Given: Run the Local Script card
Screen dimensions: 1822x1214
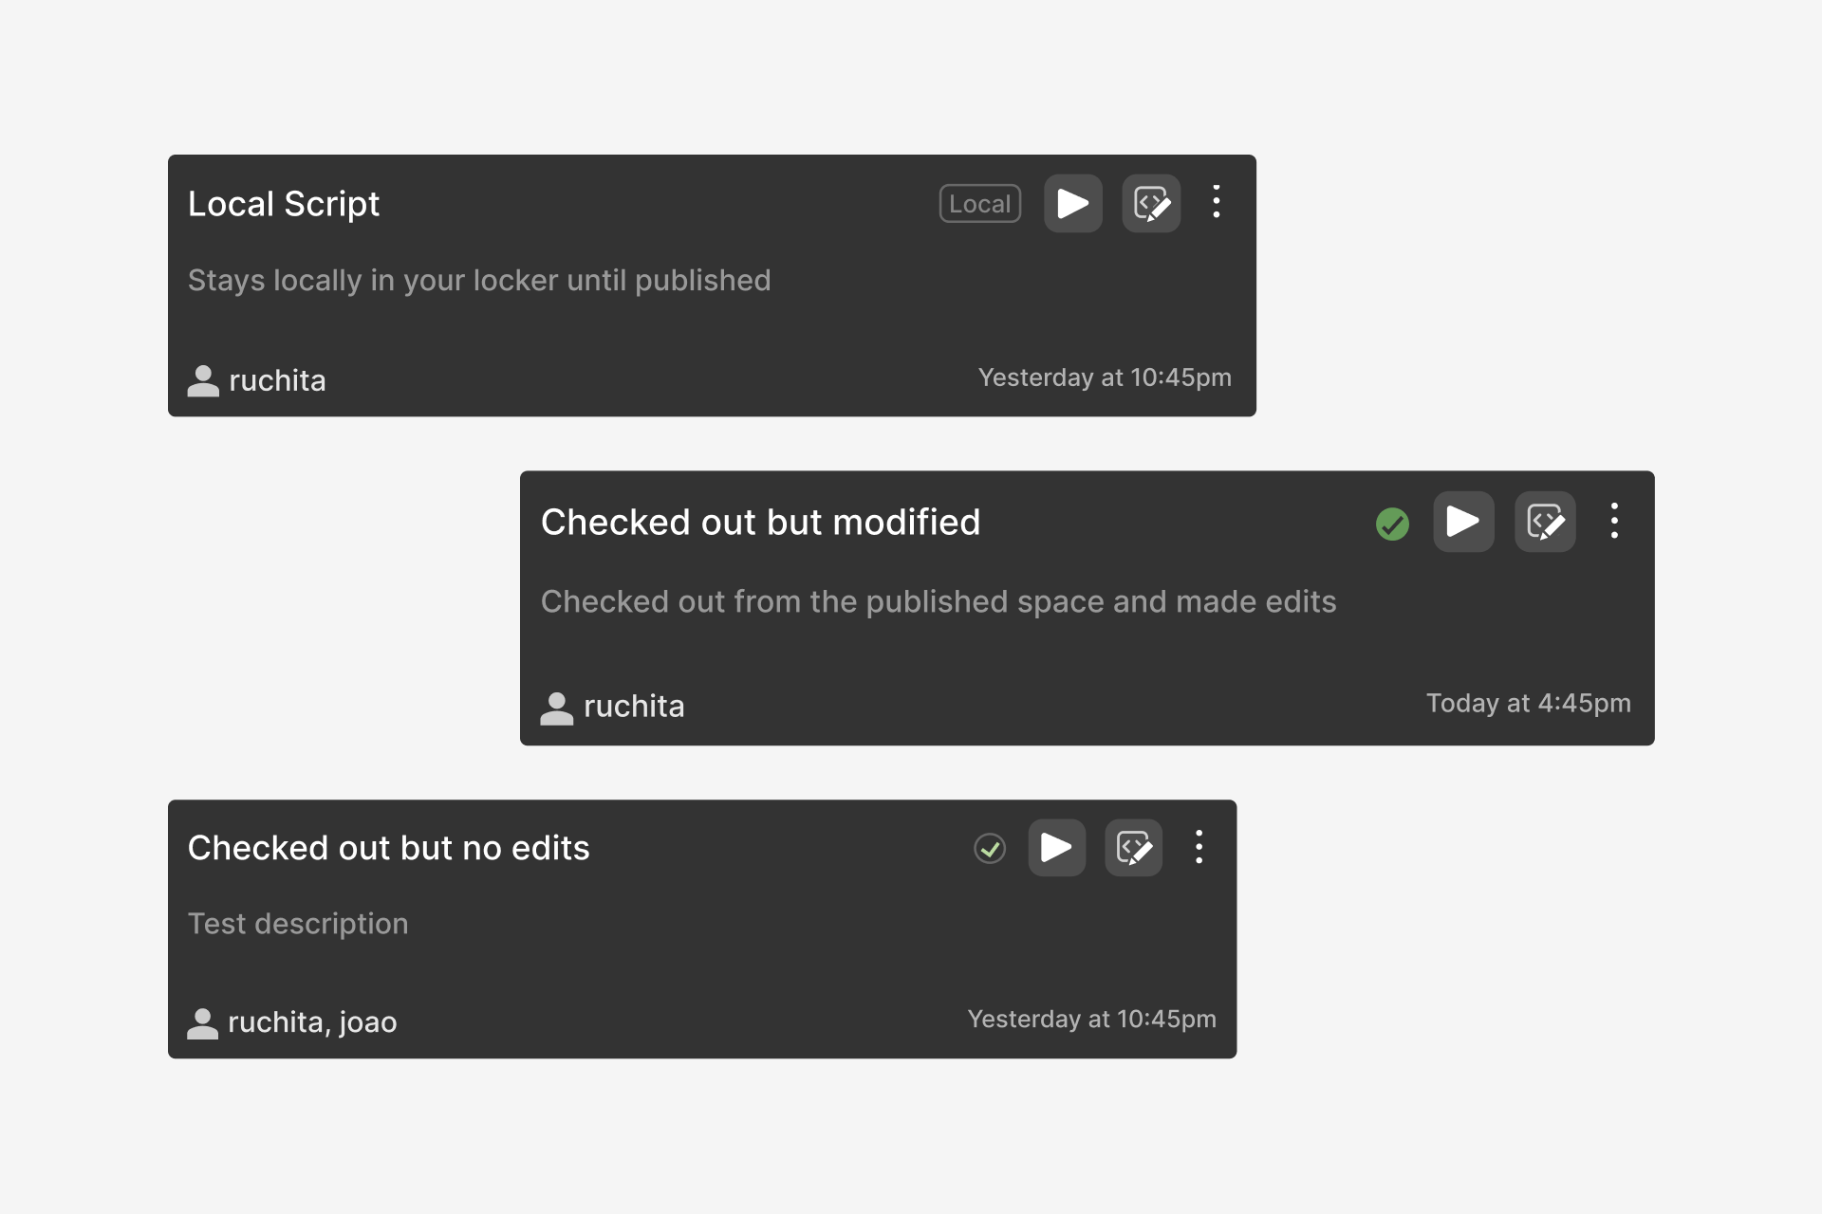Looking at the screenshot, I should [x=1072, y=203].
